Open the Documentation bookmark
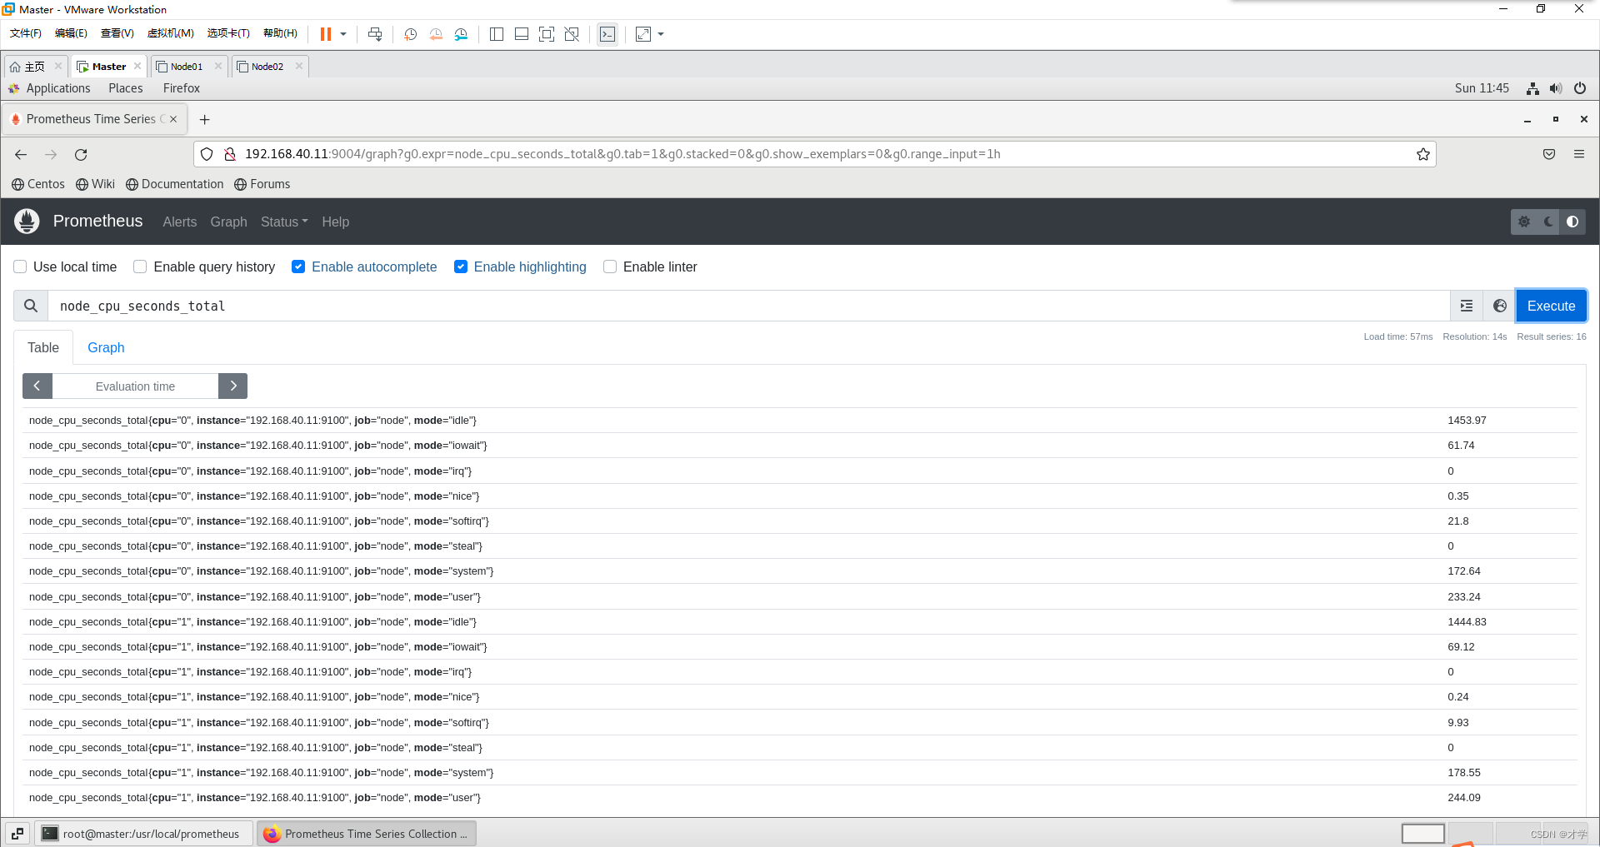The image size is (1600, 847). pos(174,184)
